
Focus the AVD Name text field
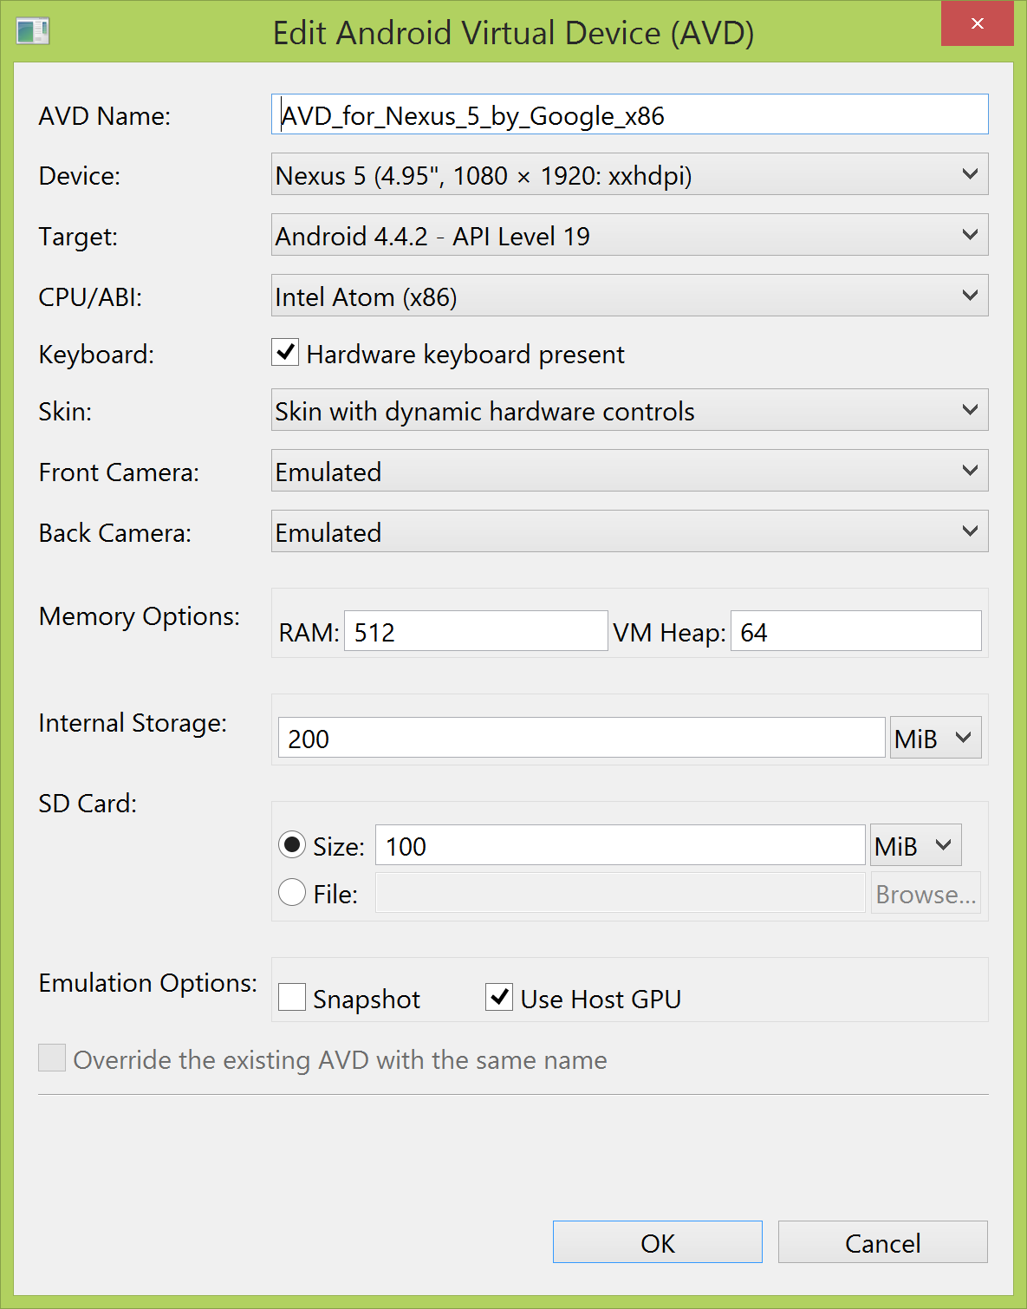pos(629,115)
